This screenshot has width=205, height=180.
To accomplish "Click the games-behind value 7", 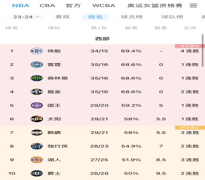I will pyautogui.click(x=161, y=146).
